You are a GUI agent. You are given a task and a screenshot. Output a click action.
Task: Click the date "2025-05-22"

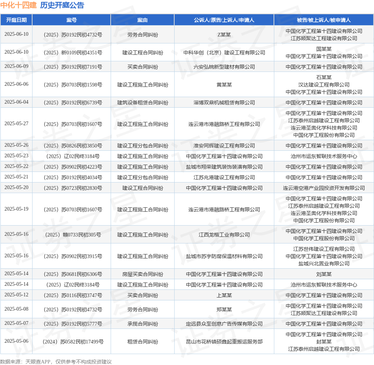click(16, 166)
